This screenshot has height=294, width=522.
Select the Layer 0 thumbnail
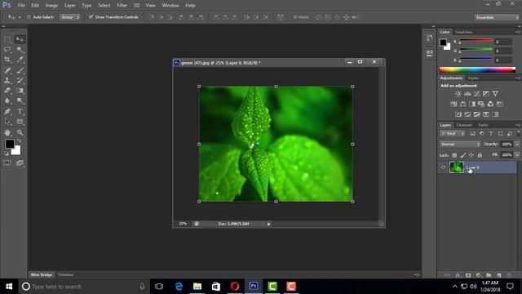[457, 167]
